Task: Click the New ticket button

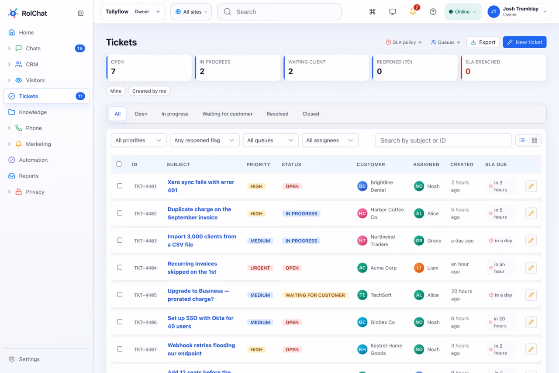Action: 524,42
